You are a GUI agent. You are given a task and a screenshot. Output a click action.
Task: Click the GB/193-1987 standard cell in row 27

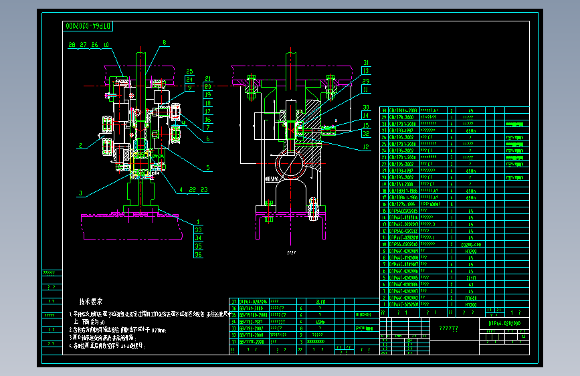tap(401, 130)
